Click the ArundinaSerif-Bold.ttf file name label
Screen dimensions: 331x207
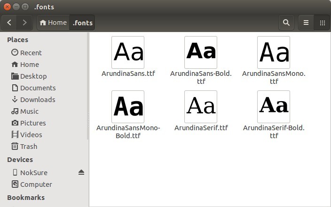[274, 132]
